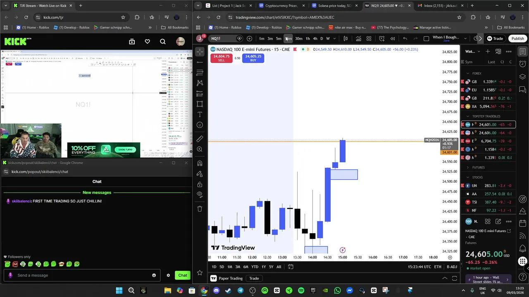Viewport: 529px width, 297px height.
Task: Open the patterns drawing tool
Action: (200, 83)
